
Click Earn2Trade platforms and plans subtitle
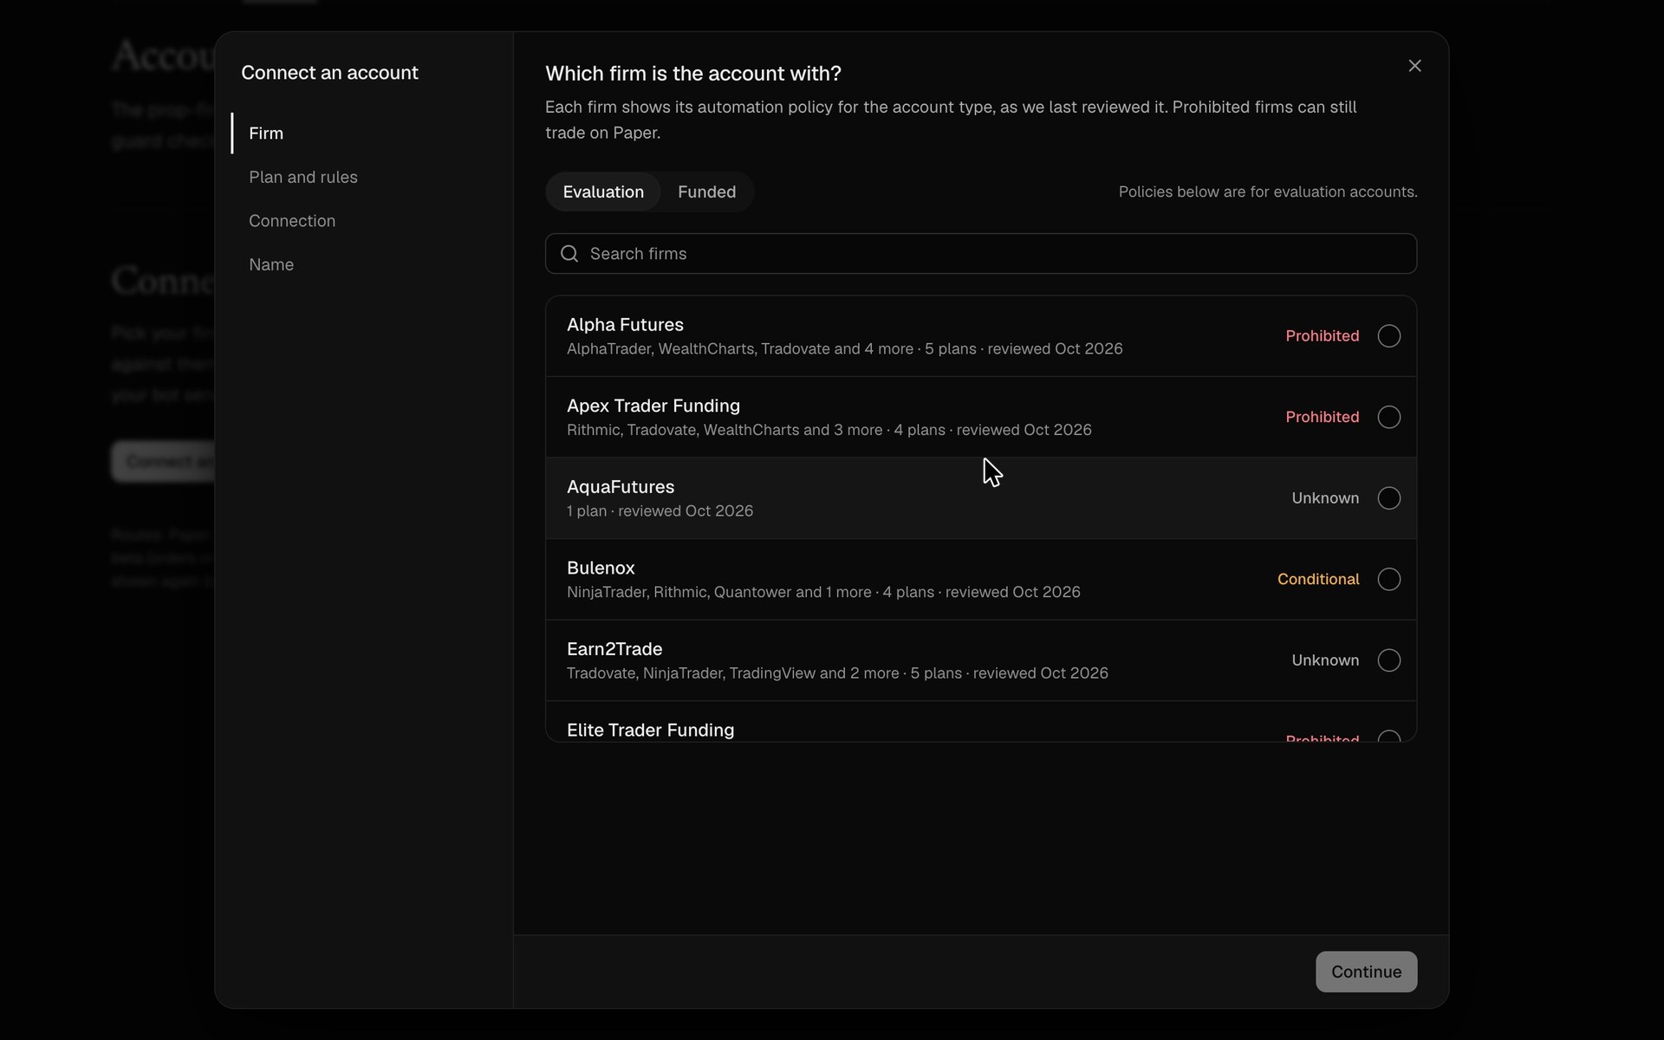point(837,673)
